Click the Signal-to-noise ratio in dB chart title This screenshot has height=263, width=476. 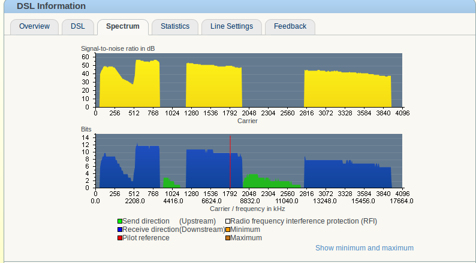click(118, 49)
